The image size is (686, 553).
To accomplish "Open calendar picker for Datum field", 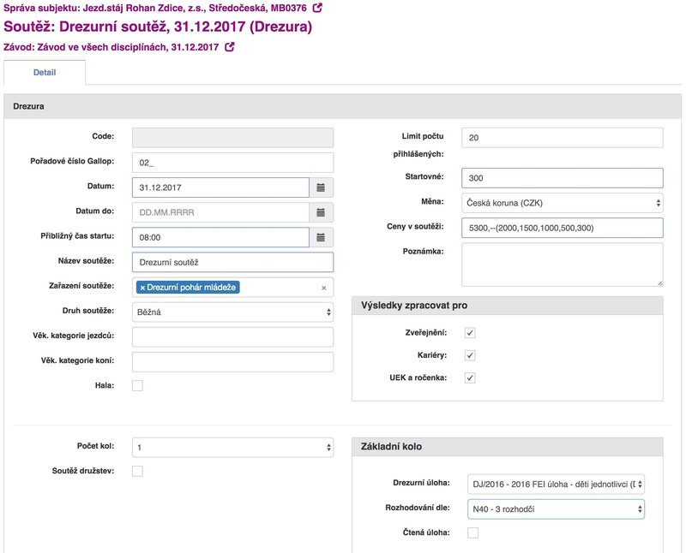I will (321, 187).
